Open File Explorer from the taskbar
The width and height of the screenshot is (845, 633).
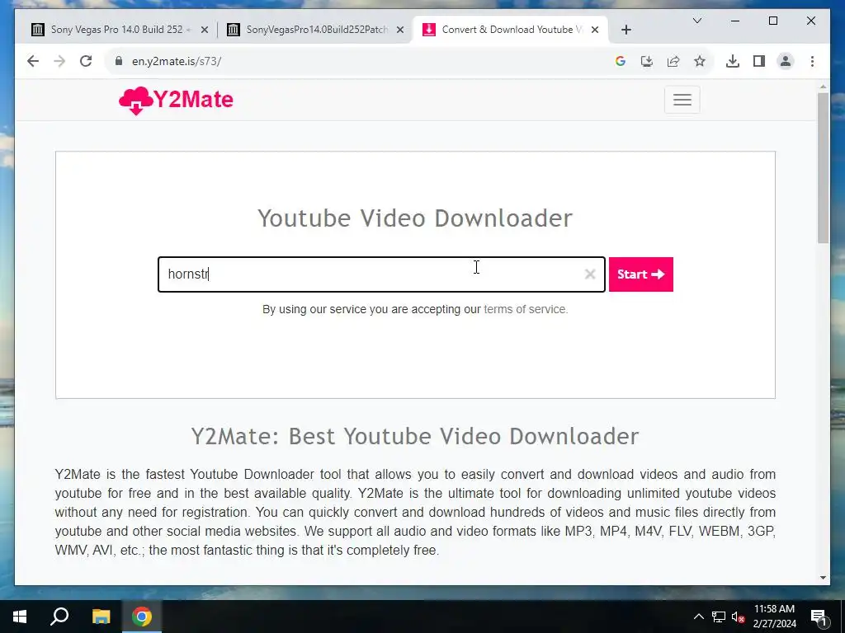pyautogui.click(x=101, y=617)
